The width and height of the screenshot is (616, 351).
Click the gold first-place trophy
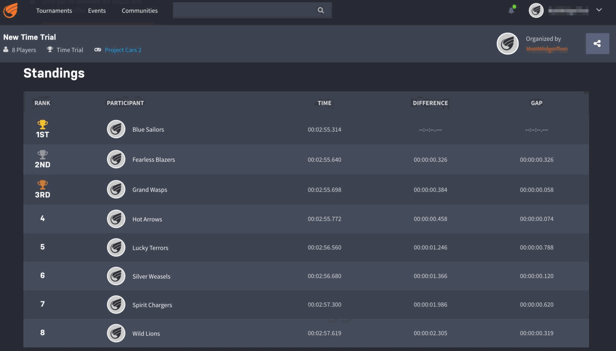click(43, 124)
